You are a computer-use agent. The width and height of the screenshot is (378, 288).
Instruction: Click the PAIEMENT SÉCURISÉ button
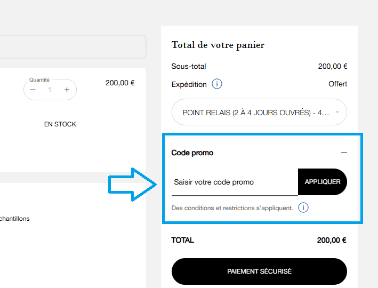(x=259, y=271)
